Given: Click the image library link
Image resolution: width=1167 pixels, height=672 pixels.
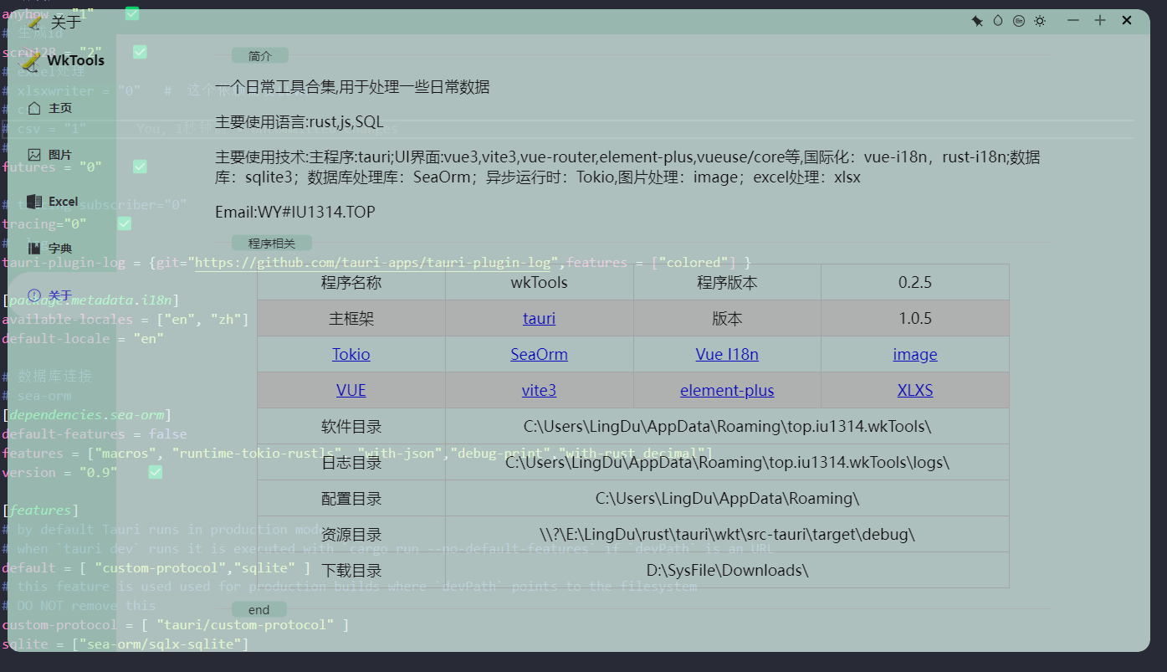Looking at the screenshot, I should [915, 355].
